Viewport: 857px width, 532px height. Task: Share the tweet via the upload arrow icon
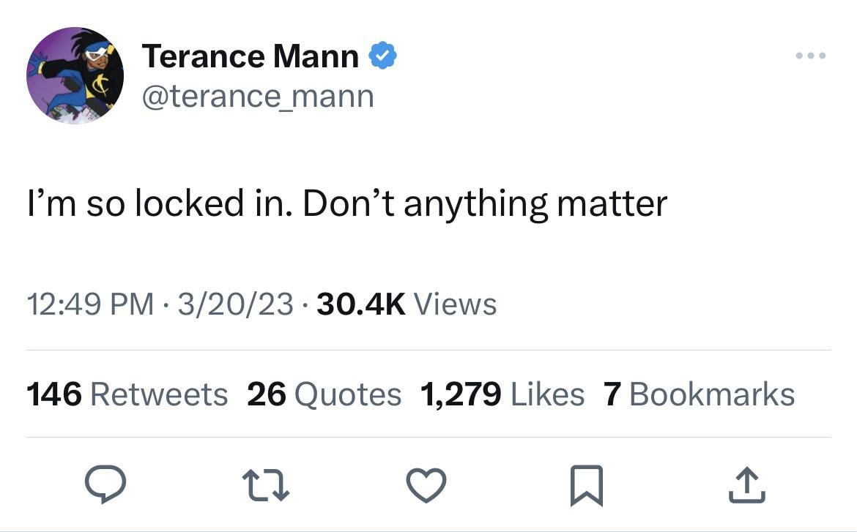click(x=746, y=485)
